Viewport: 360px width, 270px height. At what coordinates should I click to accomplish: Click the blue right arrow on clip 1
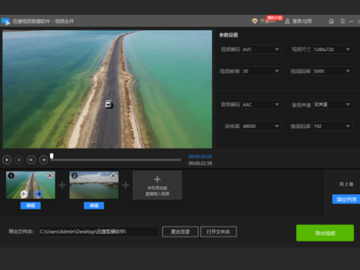[x=38, y=194]
